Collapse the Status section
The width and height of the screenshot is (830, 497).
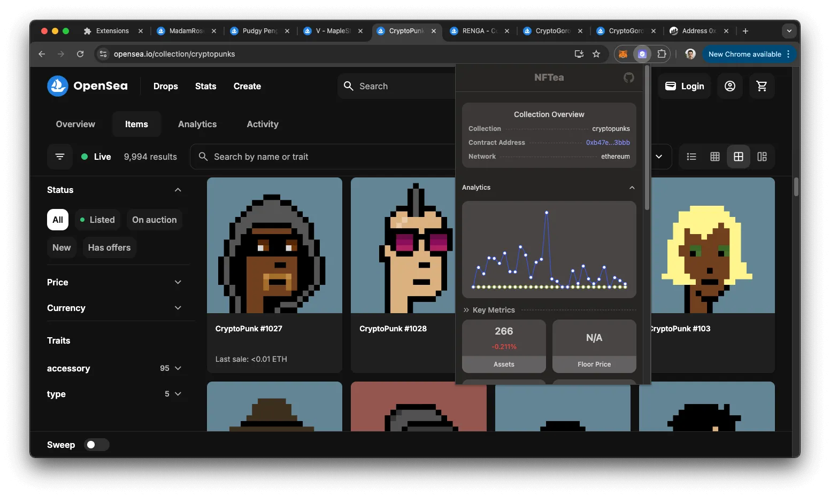tap(178, 190)
